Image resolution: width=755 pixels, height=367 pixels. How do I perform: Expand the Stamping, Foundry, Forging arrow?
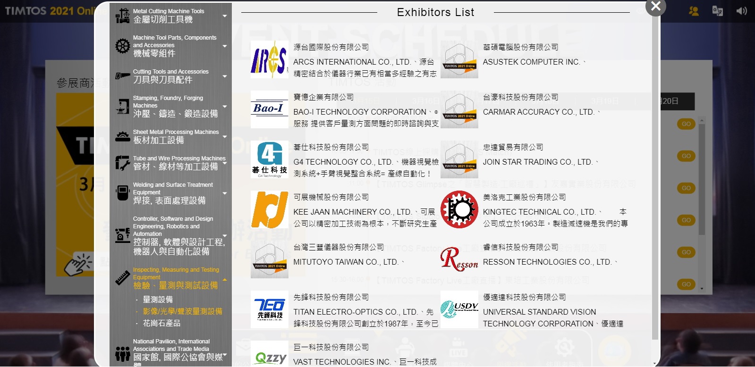tap(225, 107)
